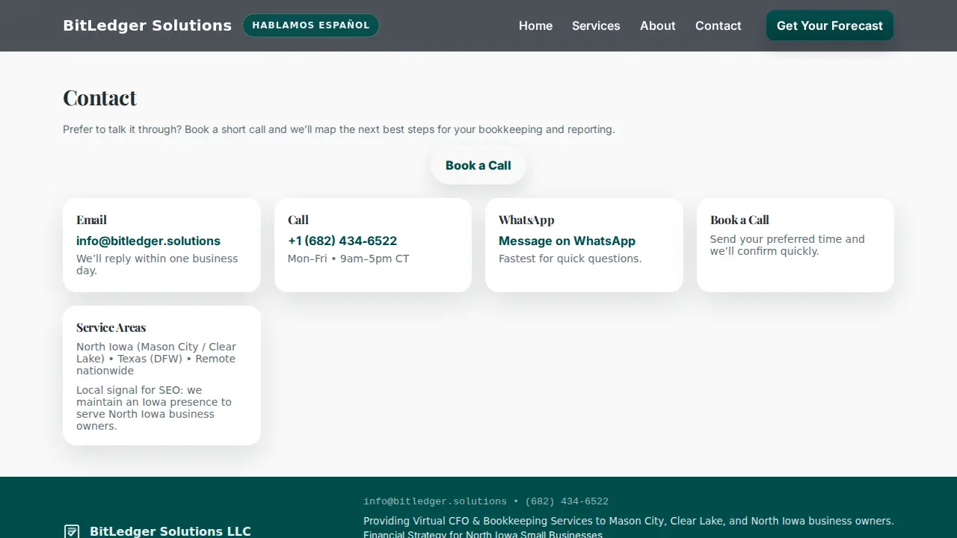Click the BitLedger Solutions site logo text
Screen dimensions: 957x538
[x=147, y=25]
